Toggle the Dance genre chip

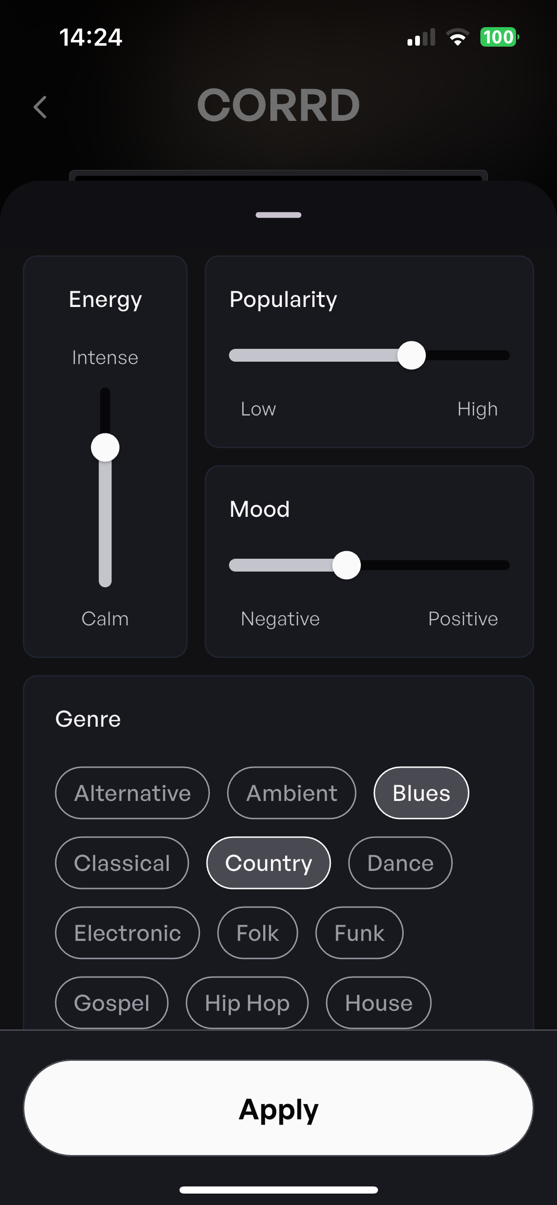[x=400, y=863]
